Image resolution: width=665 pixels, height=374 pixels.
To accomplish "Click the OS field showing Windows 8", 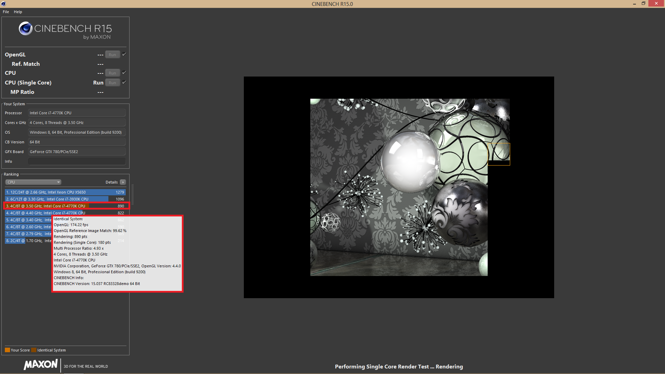I will tap(77, 132).
